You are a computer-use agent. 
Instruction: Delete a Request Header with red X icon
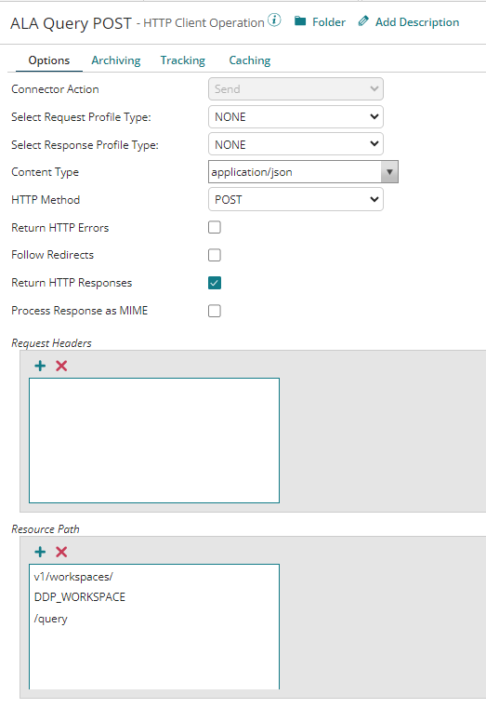tap(61, 366)
